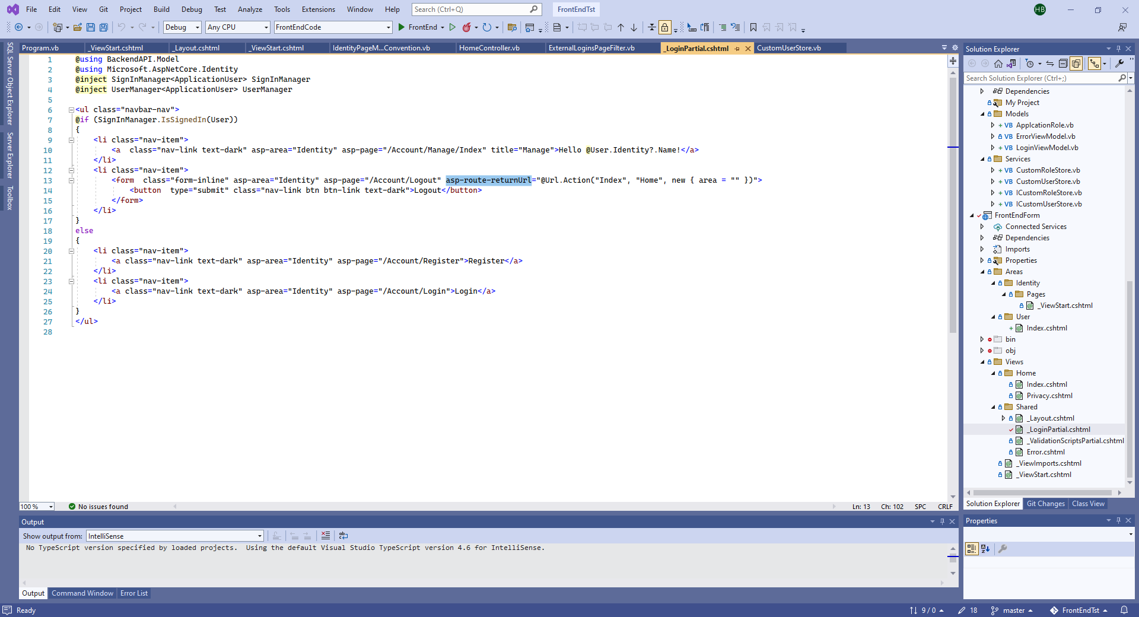Collapse the Services folder node
The width and height of the screenshot is (1139, 617).
pos(982,159)
